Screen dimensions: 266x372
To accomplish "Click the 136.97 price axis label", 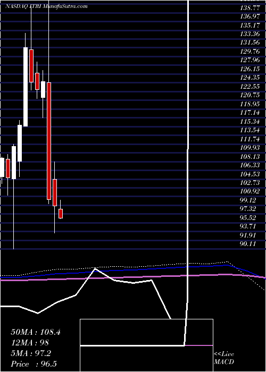I will click(x=250, y=16).
